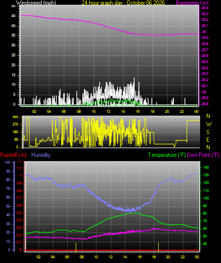Image resolution: width=221 pixels, height=263 pixels.
Task: Click 270 on the wind direction axis
Action: click(15, 125)
